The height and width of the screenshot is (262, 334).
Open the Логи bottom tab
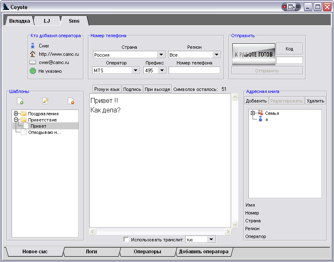pos(91,251)
